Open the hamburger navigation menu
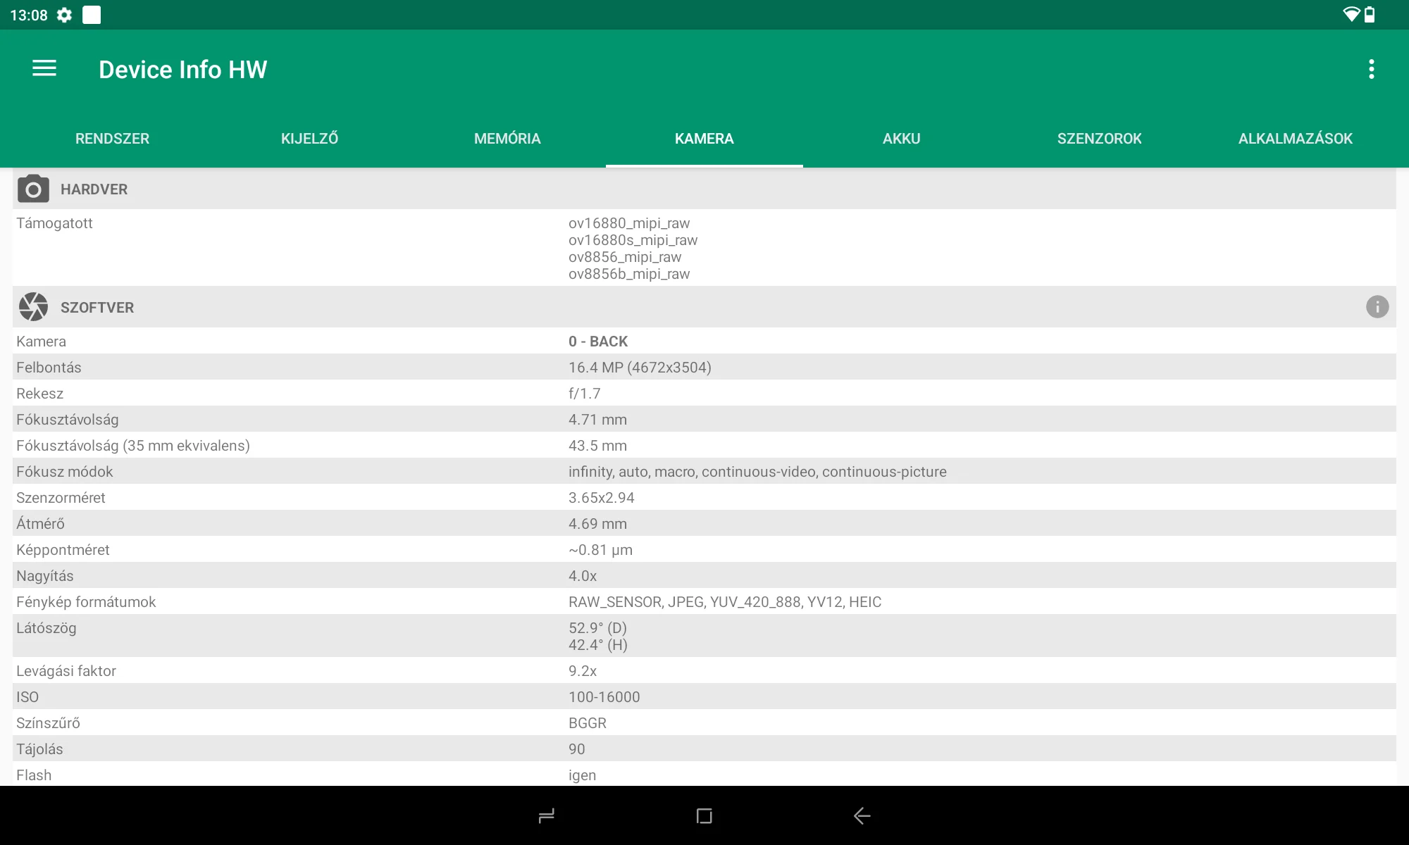1409x845 pixels. [x=44, y=68]
